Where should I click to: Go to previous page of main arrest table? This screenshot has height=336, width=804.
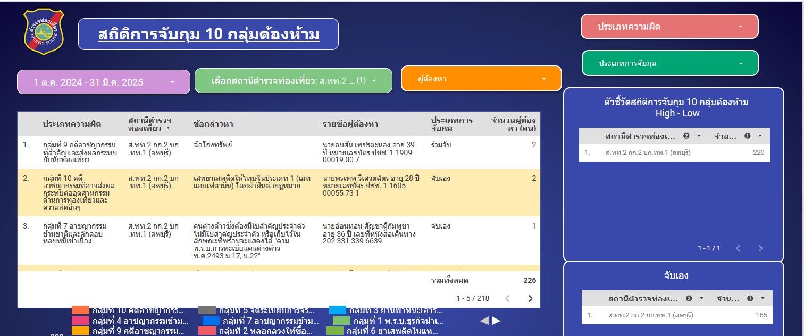(507, 298)
